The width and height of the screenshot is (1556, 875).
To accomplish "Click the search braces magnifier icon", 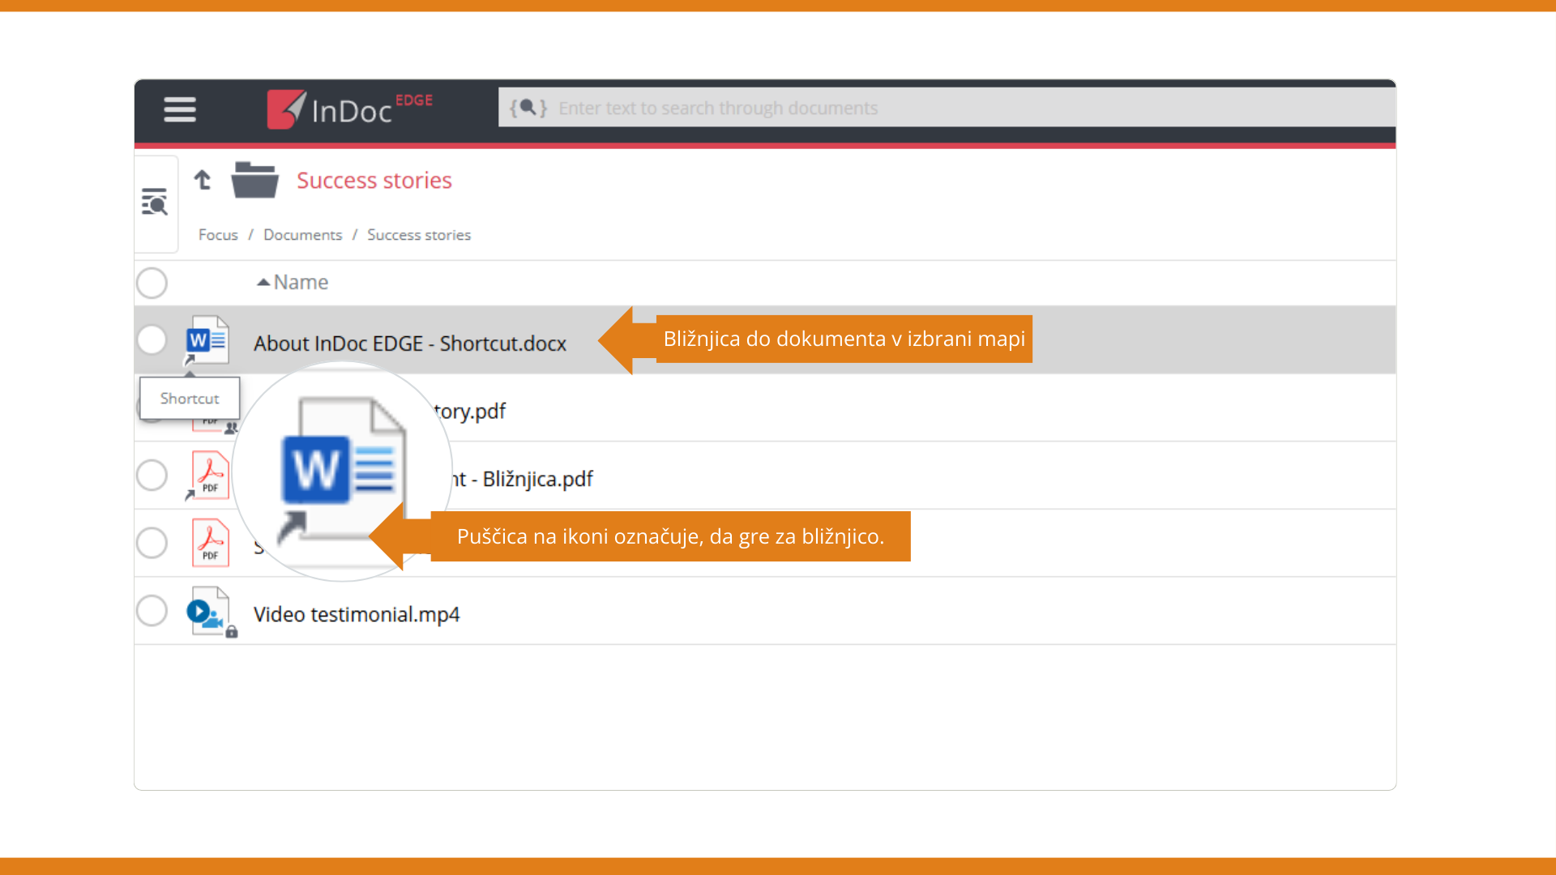I will click(x=528, y=108).
